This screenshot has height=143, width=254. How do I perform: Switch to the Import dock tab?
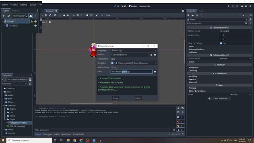16,11
